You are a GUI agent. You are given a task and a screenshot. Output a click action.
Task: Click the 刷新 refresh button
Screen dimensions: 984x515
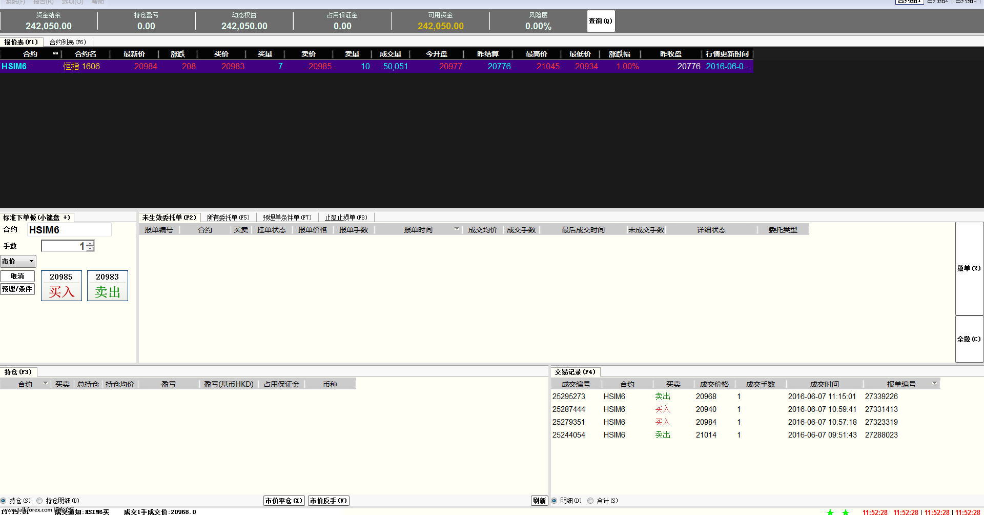pyautogui.click(x=539, y=501)
